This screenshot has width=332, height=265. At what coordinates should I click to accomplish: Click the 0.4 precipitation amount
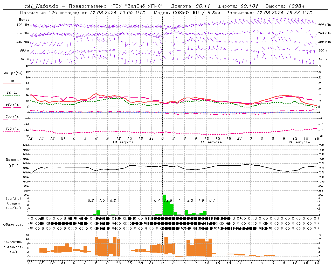pyautogui.click(x=157, y=200)
